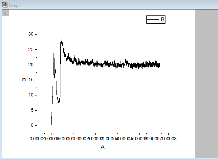Click the Graph1 window icon in title bar
The height and width of the screenshot is (159, 218).
[5, 5]
